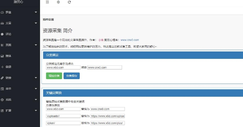
Task: Click the 资源采集 简介 title
Action: click(58, 31)
